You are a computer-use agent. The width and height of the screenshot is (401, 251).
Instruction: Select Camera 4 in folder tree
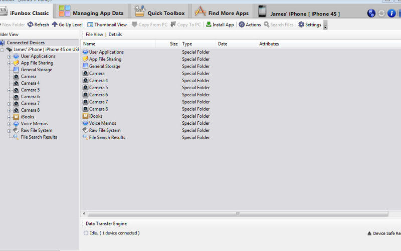click(x=30, y=83)
